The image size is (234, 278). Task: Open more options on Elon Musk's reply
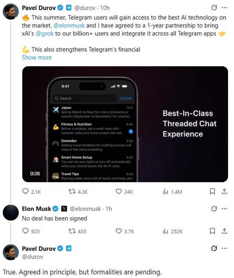[x=224, y=209]
